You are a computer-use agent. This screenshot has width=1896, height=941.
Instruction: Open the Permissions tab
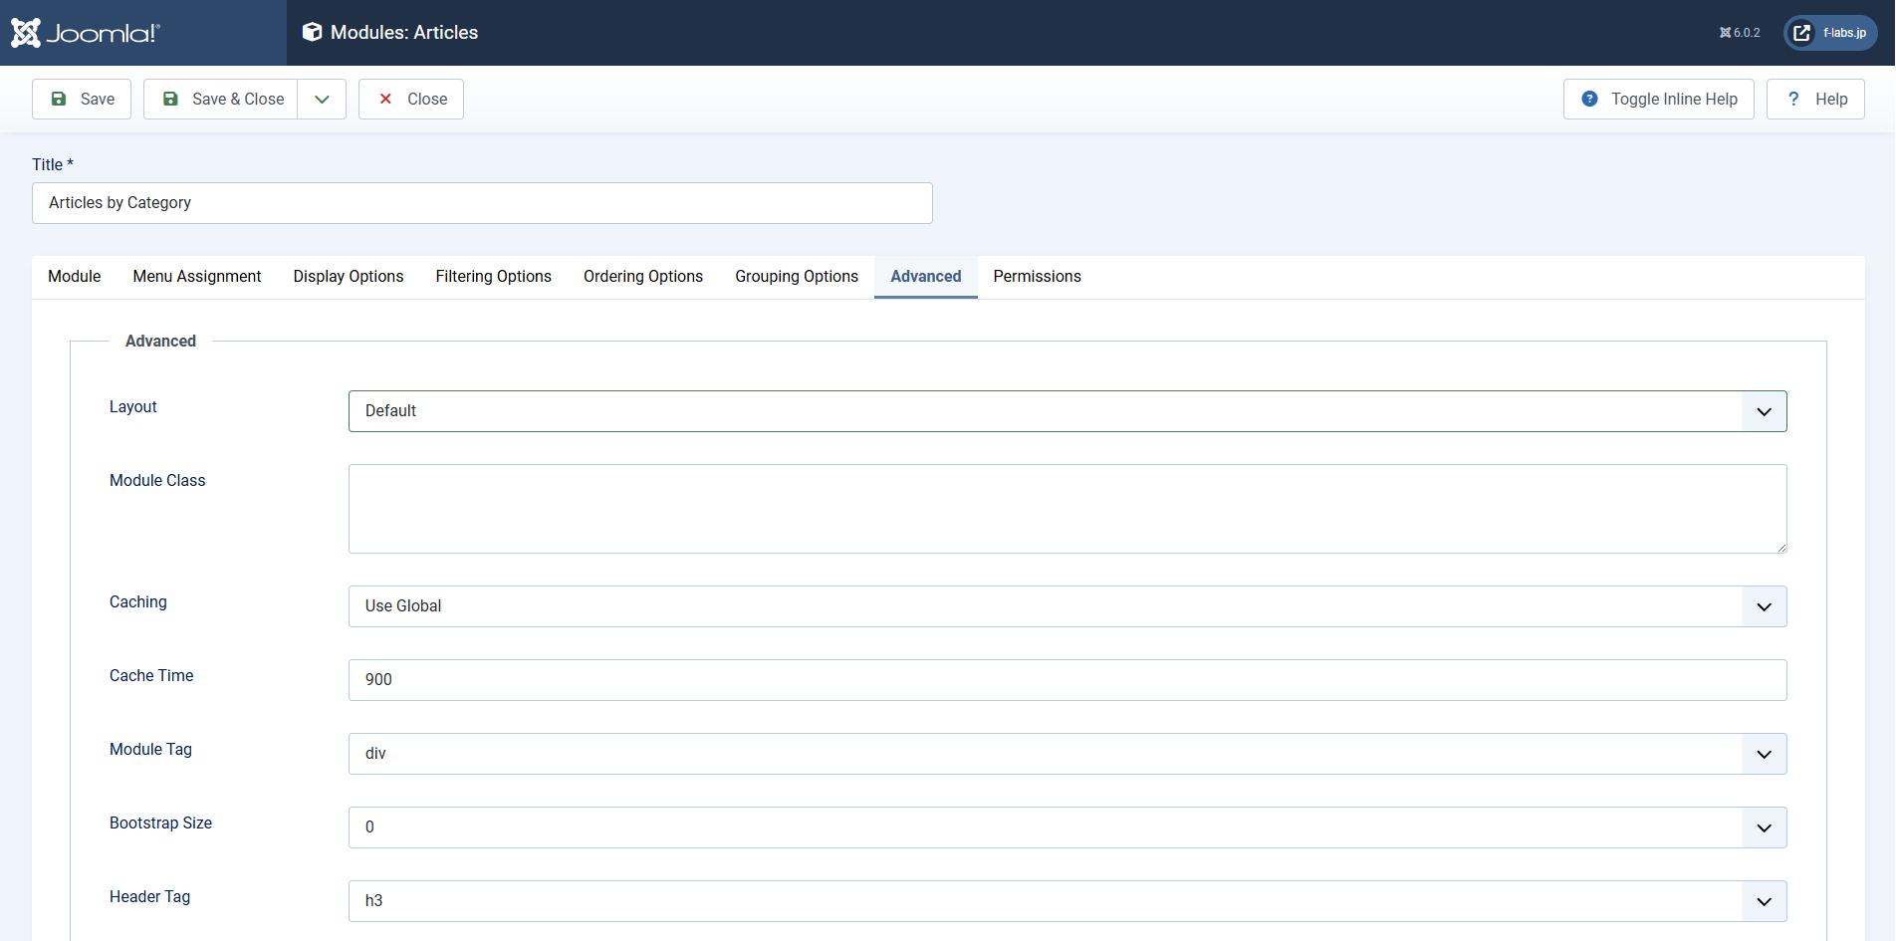[1037, 277]
